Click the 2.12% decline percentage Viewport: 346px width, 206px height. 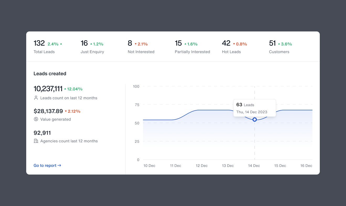[x=74, y=111]
